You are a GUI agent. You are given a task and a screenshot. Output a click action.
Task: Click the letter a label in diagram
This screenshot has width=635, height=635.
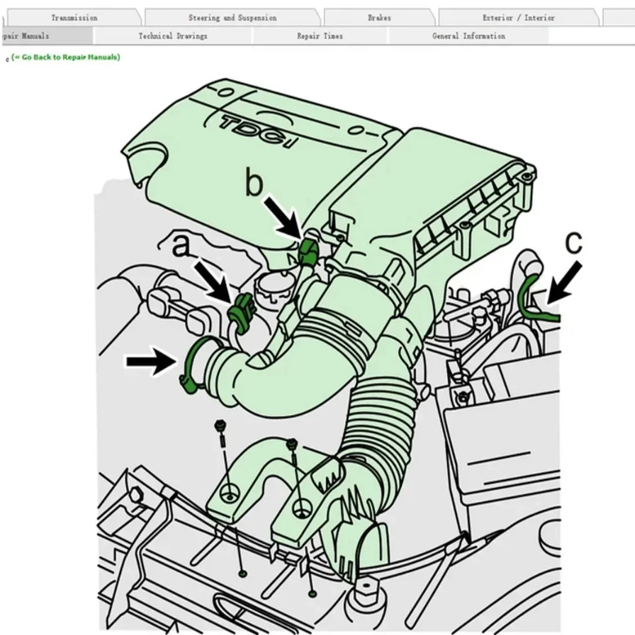(x=182, y=246)
